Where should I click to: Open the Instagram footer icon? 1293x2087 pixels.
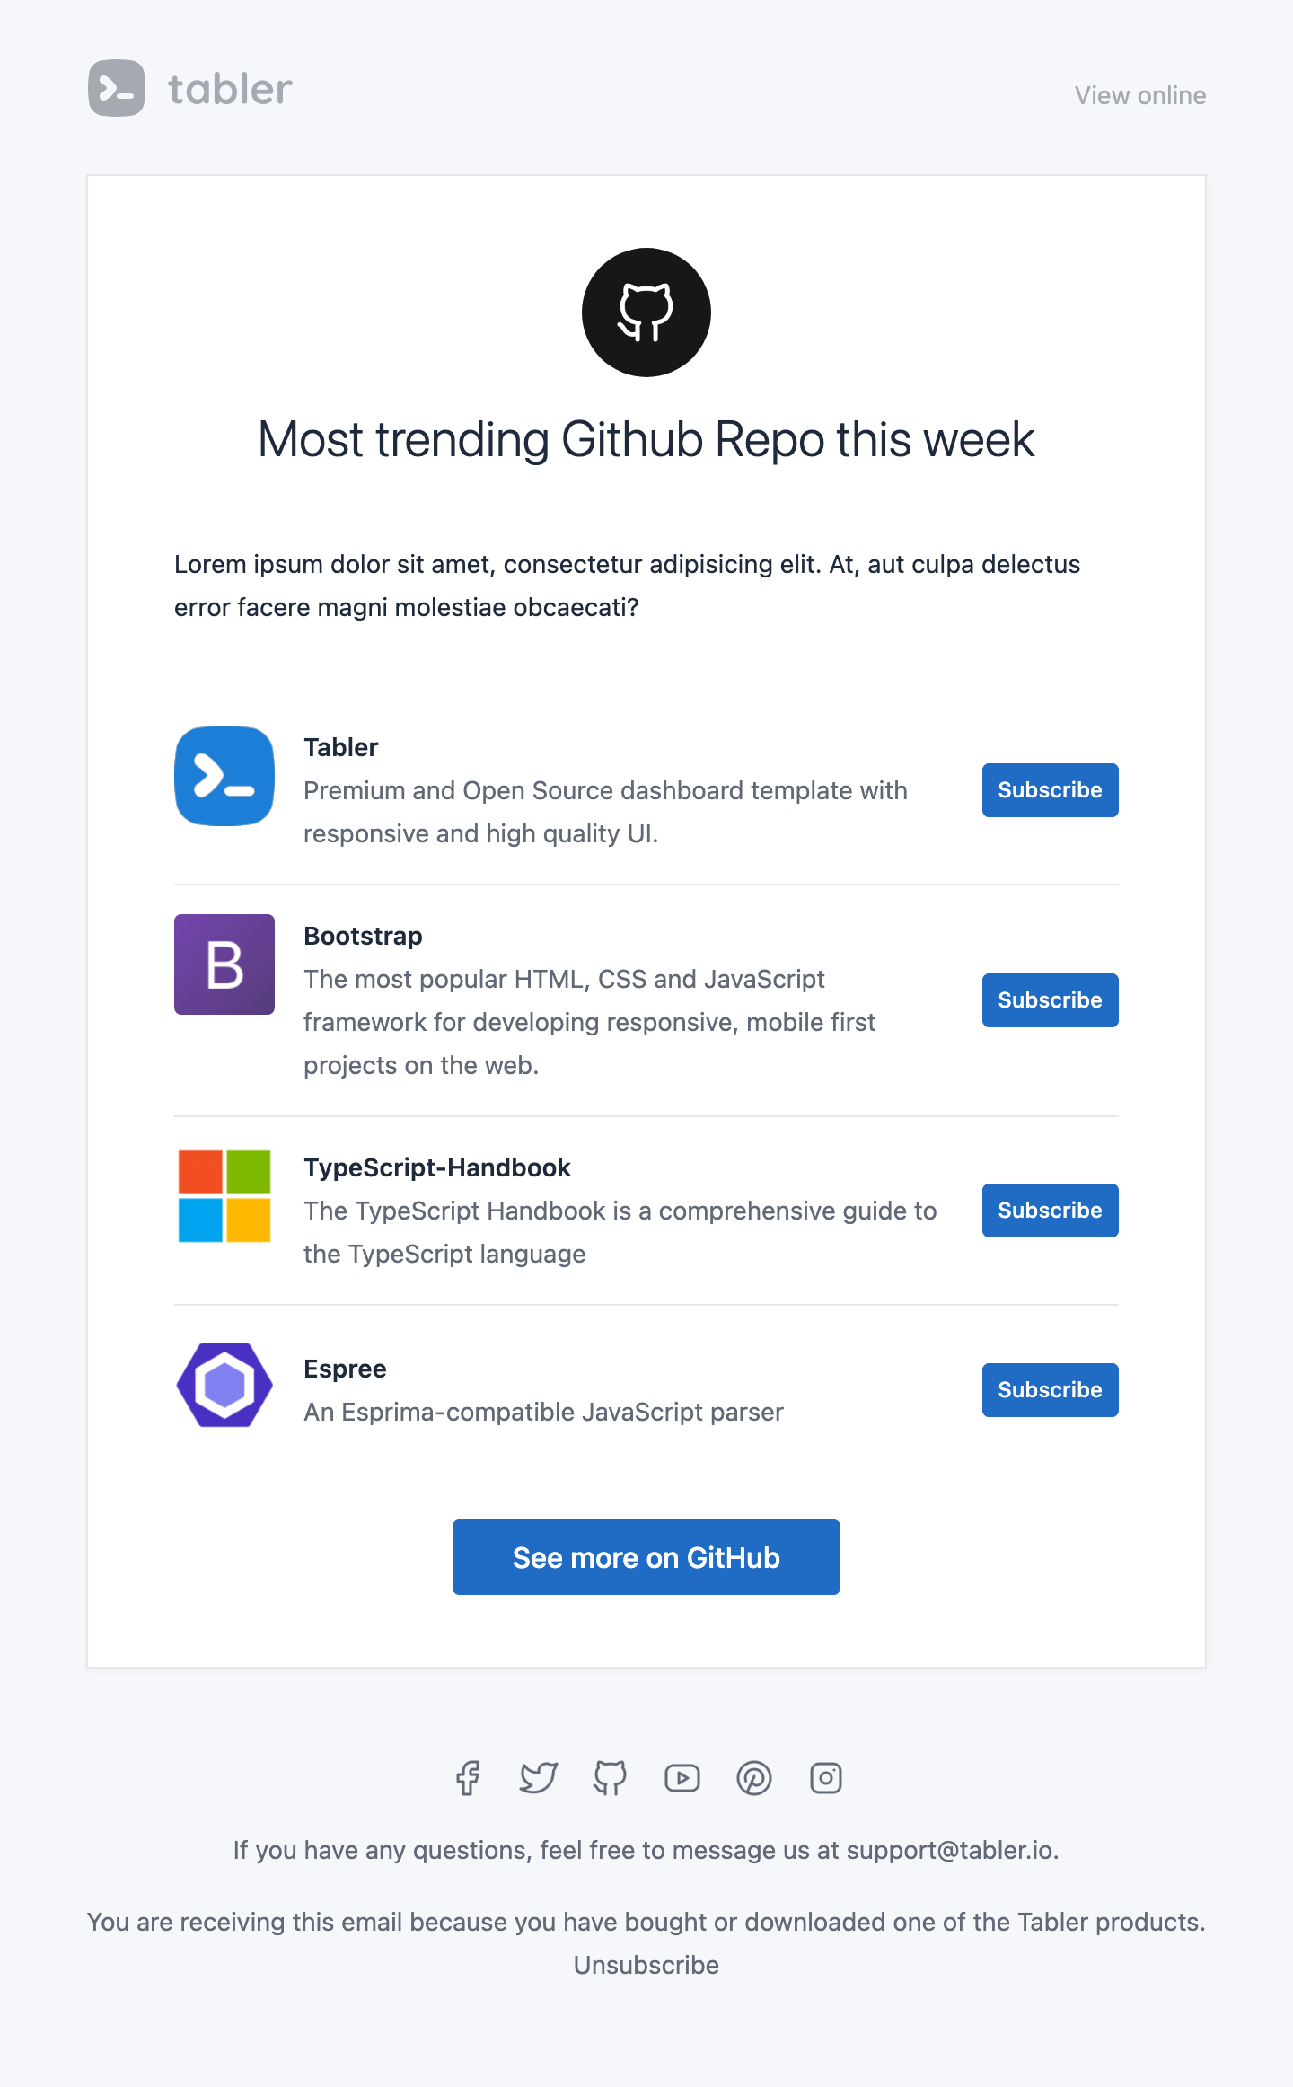point(826,1778)
